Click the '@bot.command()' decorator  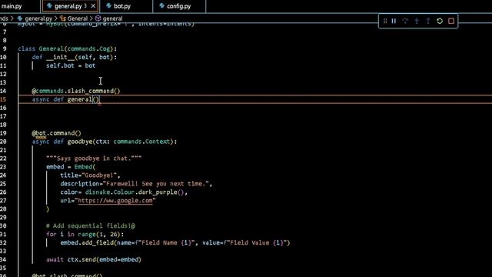(x=56, y=133)
